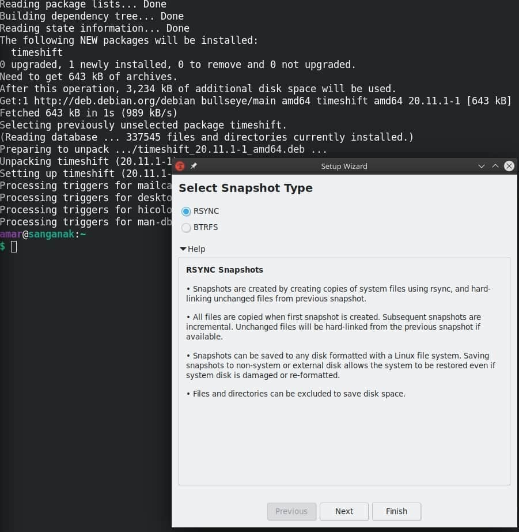Toggle the pin icon in Setup Wizard title bar
Image resolution: width=519 pixels, height=532 pixels.
(194, 166)
